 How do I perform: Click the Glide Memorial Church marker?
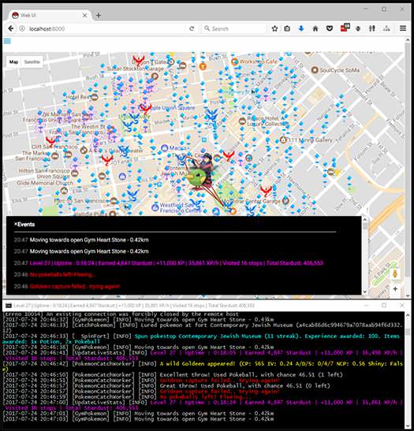coord(64,190)
